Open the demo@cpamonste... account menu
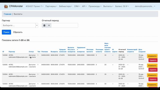160x90 pixels. 145,6
